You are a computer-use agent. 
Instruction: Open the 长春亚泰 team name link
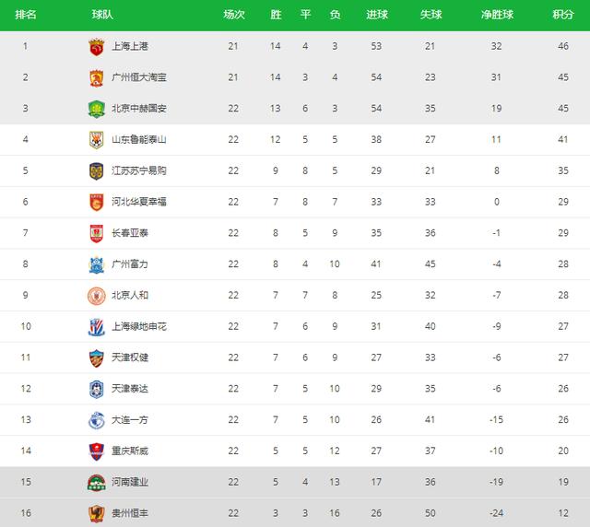point(130,233)
